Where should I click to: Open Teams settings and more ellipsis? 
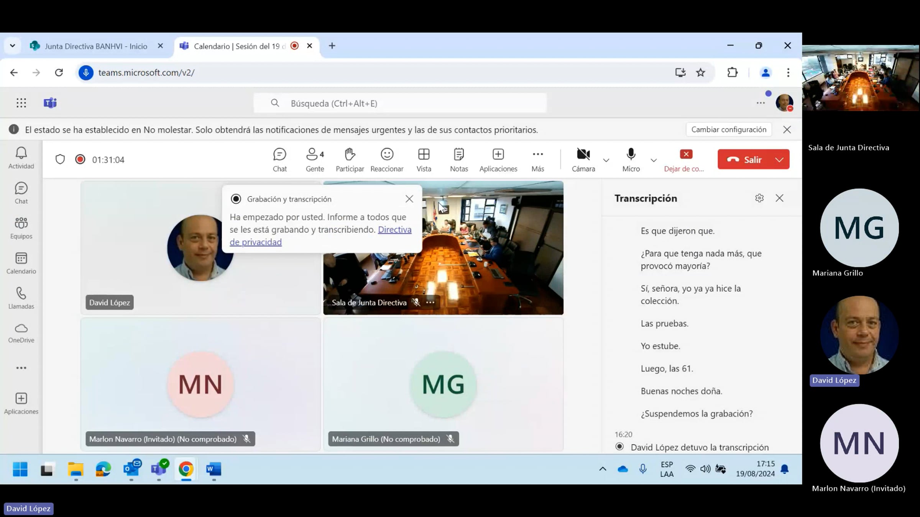point(761,103)
